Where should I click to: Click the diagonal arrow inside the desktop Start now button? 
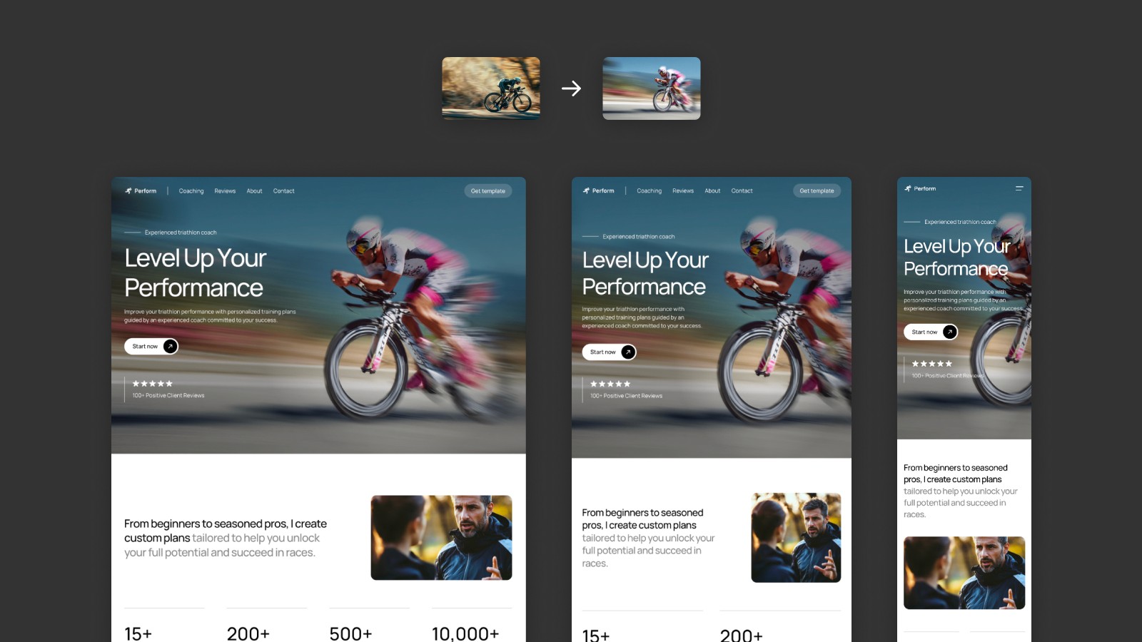(171, 346)
